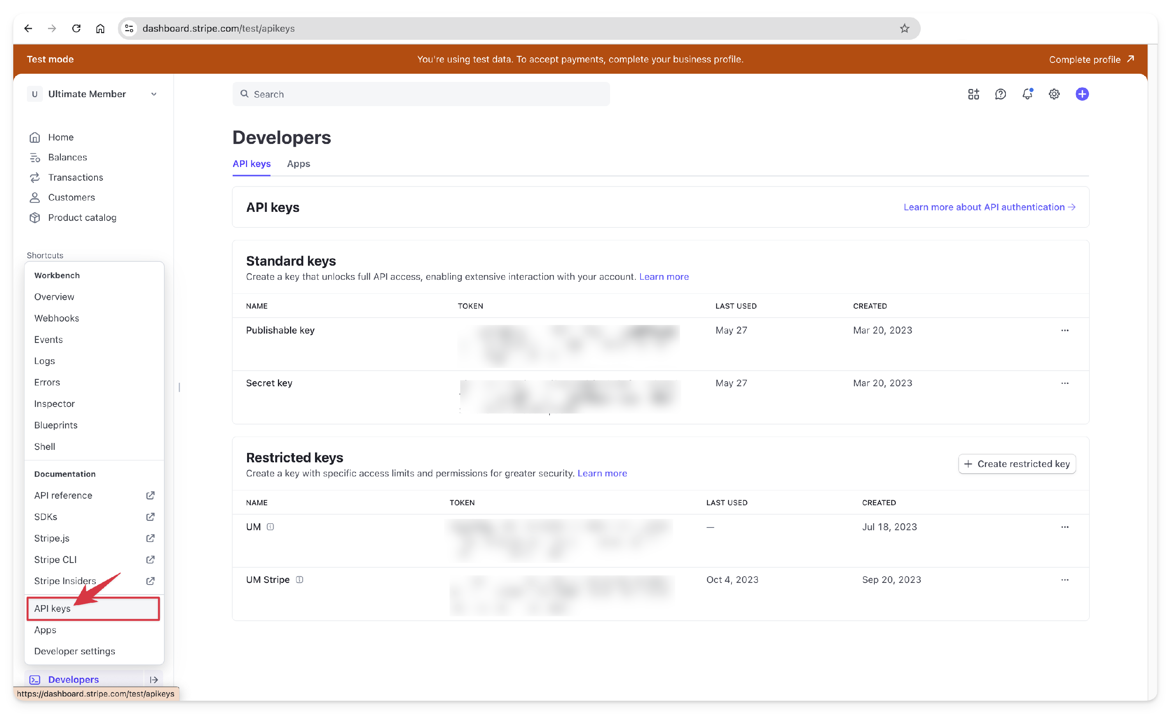Viewport: 1171px width, 714px height.
Task: Open more options for UM restricted key
Action: (1064, 527)
